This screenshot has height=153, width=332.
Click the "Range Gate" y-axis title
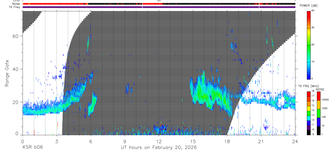click(x=7, y=73)
